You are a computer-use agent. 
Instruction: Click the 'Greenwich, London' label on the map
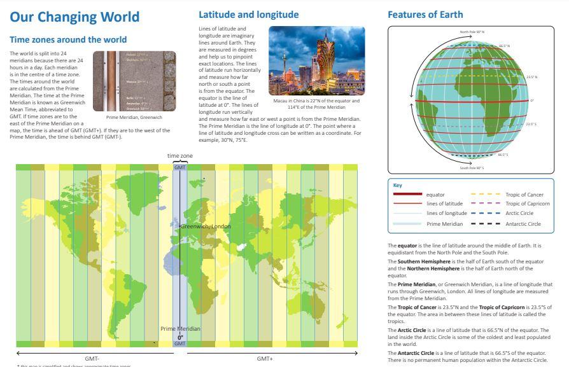206,226
